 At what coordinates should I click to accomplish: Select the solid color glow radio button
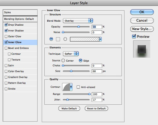point(51,39)
